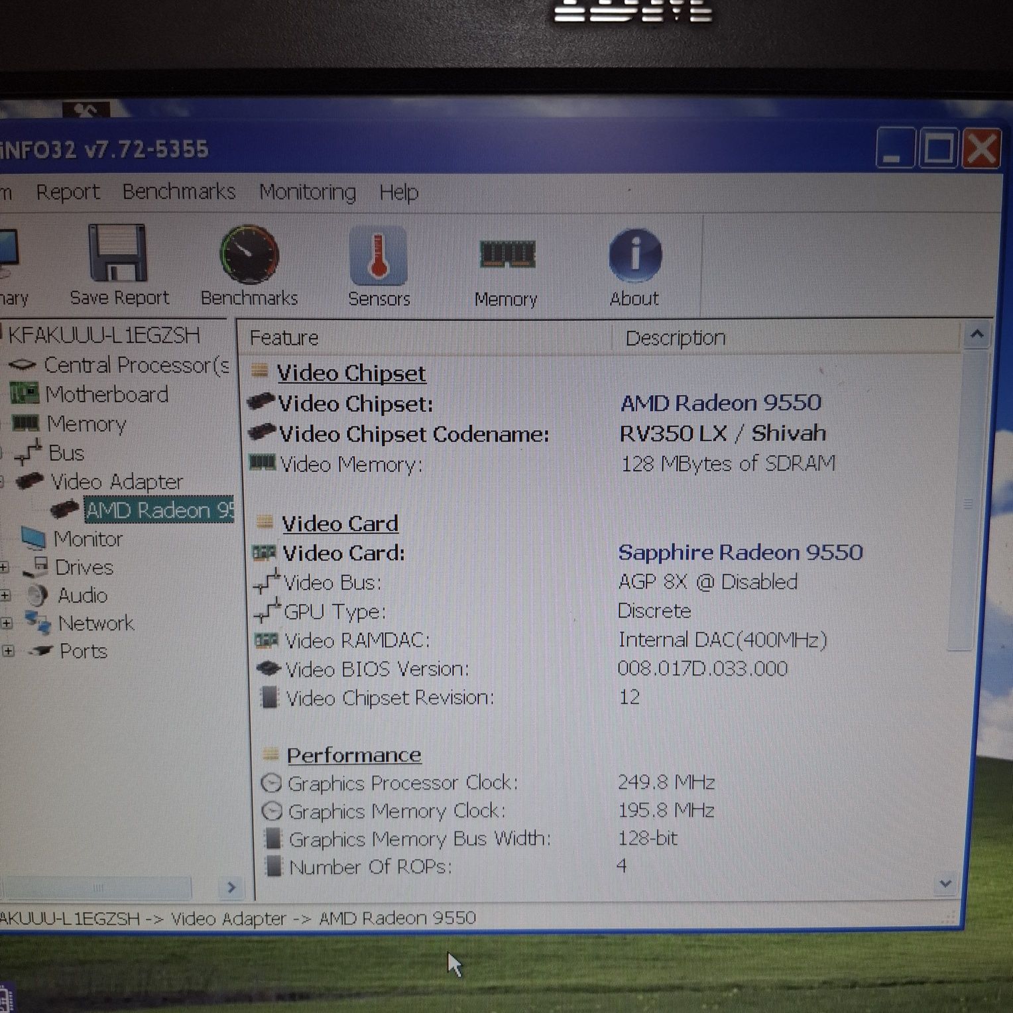Select Central Processor(s) in the tree
The image size is (1013, 1013).
[137, 365]
